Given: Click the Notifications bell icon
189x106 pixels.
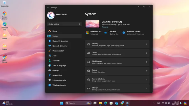Looking at the screenshot, I should coord(88,62).
